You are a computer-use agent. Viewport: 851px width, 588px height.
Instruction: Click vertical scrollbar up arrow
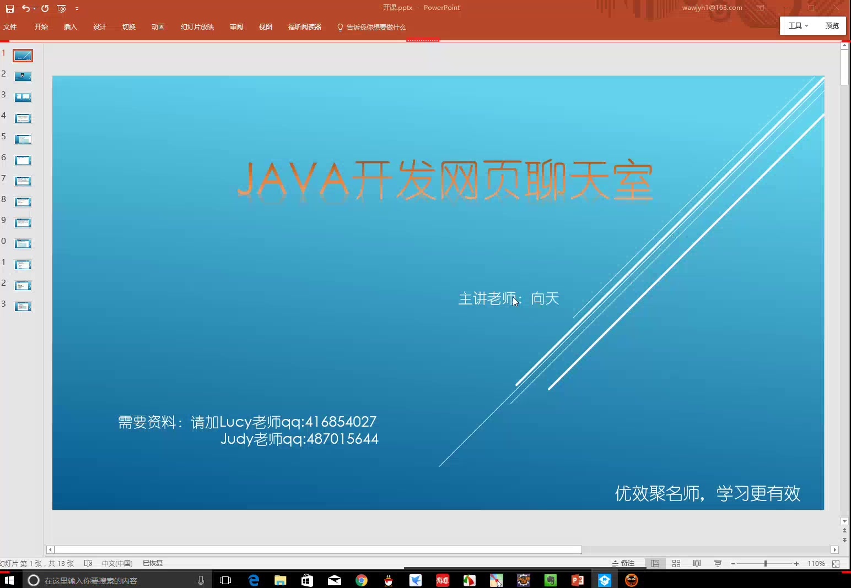844,46
